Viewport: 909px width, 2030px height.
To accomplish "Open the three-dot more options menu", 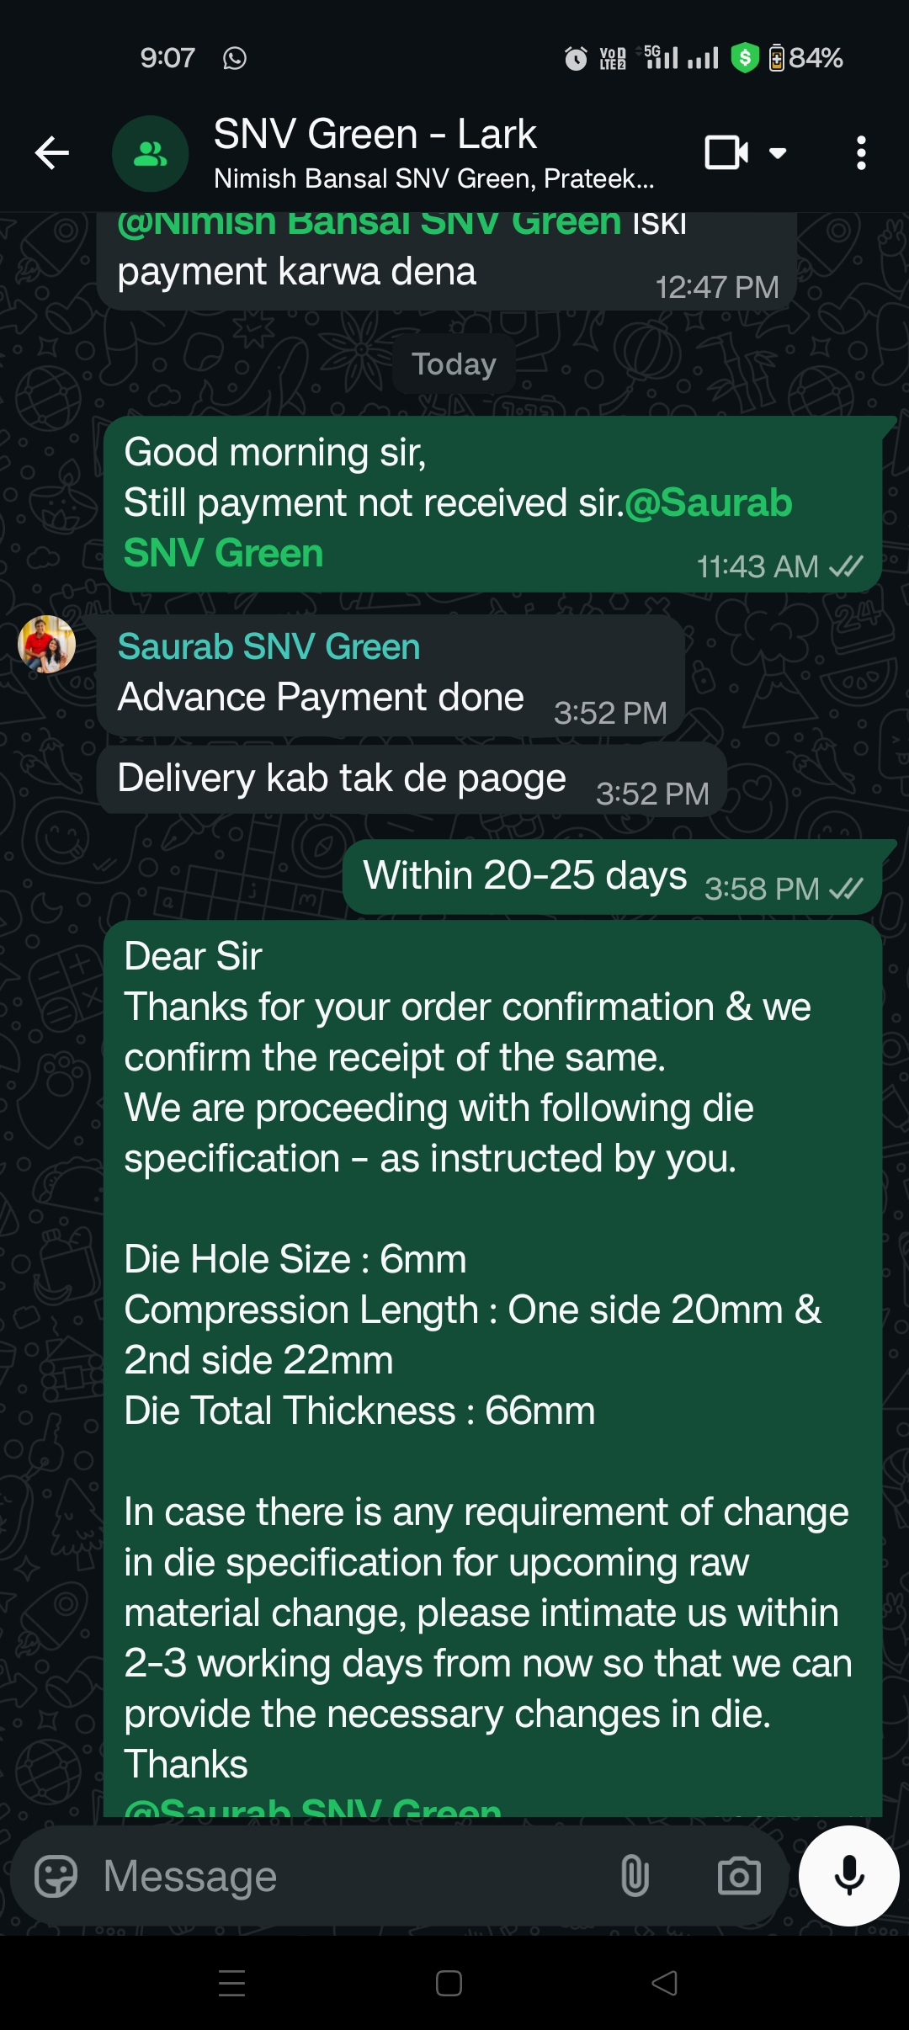I will coord(861,153).
